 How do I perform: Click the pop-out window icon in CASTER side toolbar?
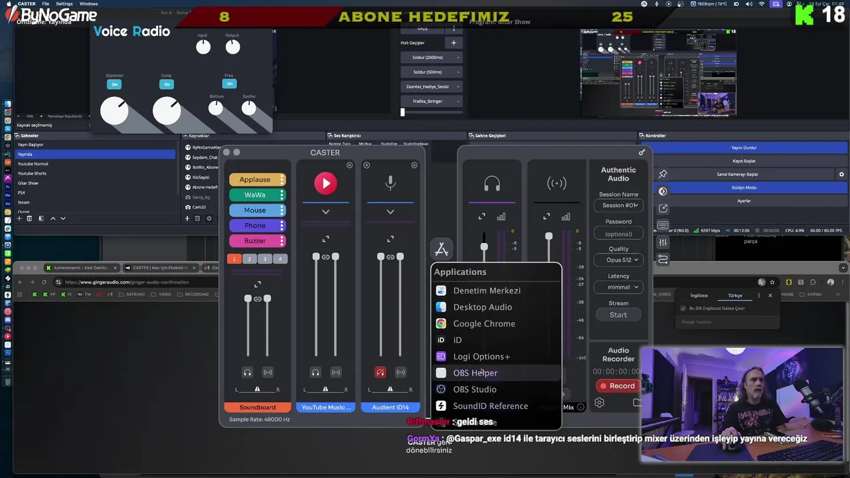663,208
